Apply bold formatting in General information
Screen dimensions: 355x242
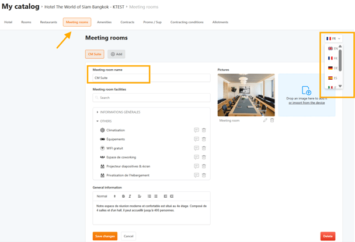tap(123, 197)
